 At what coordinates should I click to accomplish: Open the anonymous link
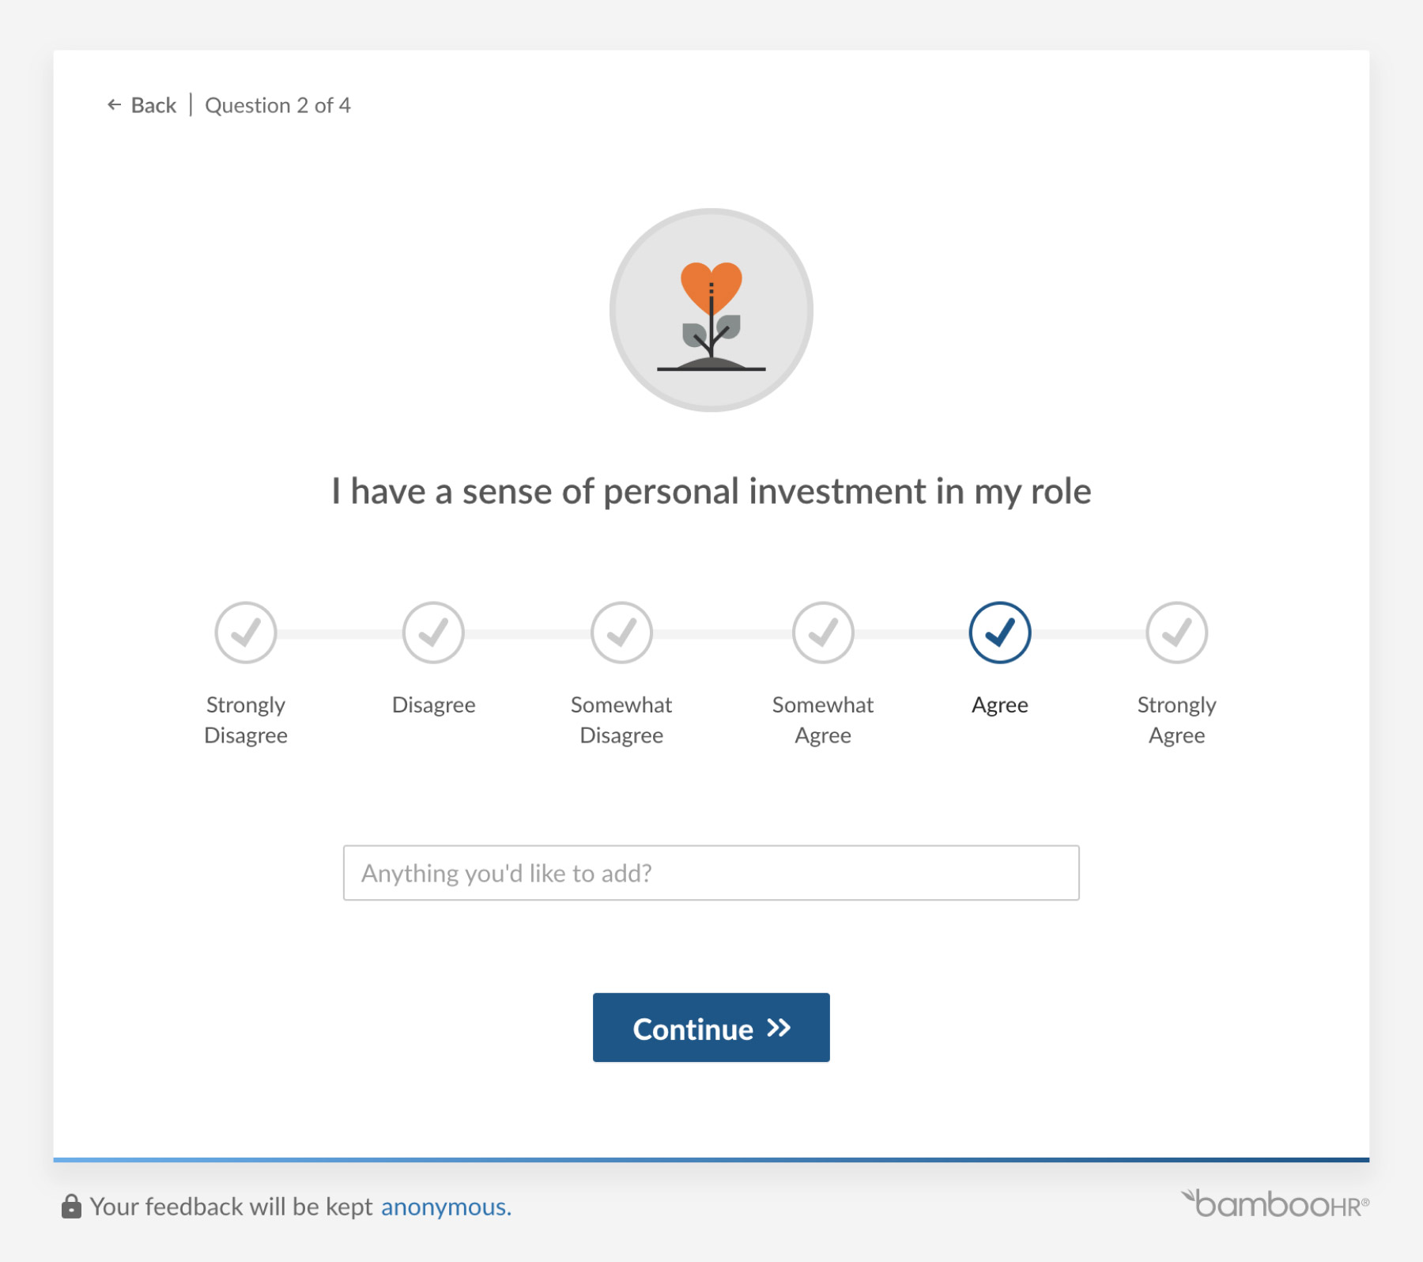tap(446, 1207)
